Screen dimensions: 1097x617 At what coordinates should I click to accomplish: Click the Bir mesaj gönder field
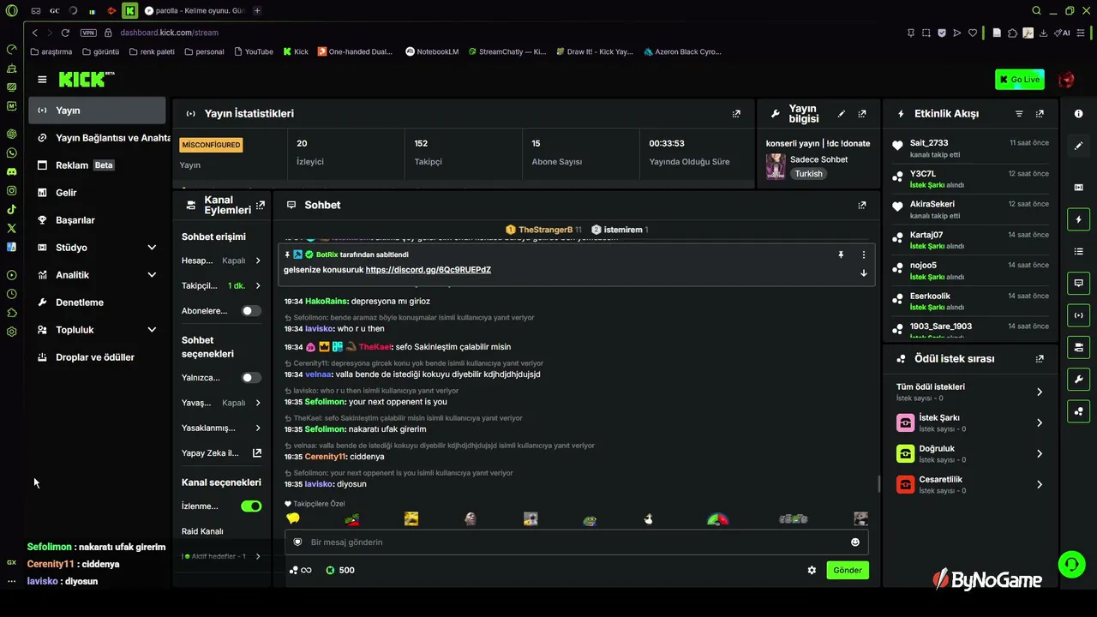tap(576, 542)
